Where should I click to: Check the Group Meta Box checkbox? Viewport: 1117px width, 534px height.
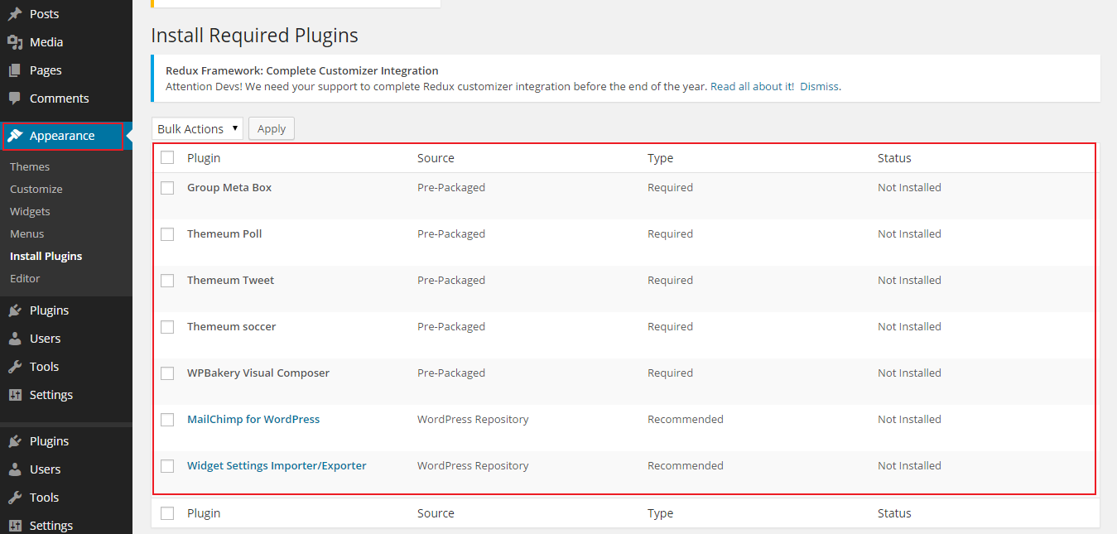167,188
